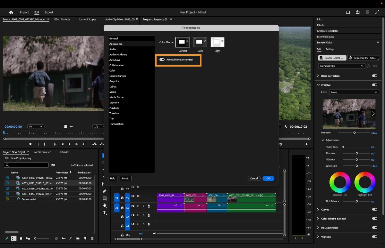Click Cancel in the Preferences dialog
The width and height of the screenshot is (385, 248).
[254, 179]
